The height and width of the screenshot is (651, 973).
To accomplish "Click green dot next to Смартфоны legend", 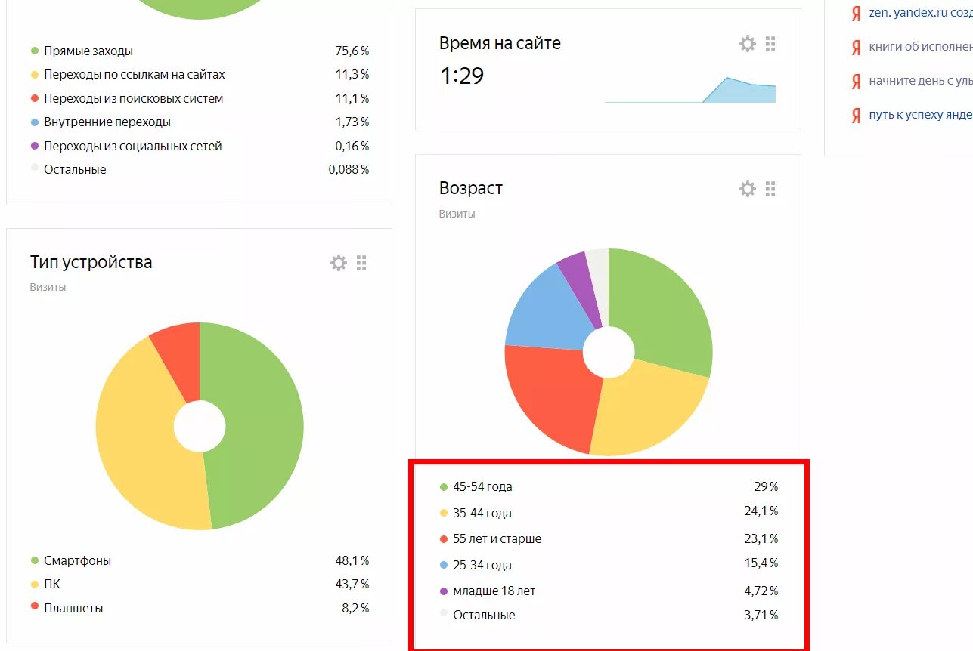I will [x=34, y=560].
